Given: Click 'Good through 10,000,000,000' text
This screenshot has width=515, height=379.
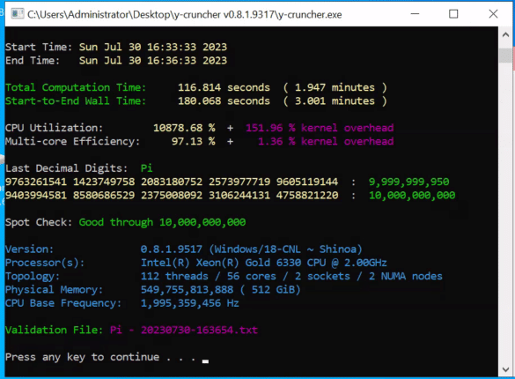Looking at the screenshot, I should (162, 222).
